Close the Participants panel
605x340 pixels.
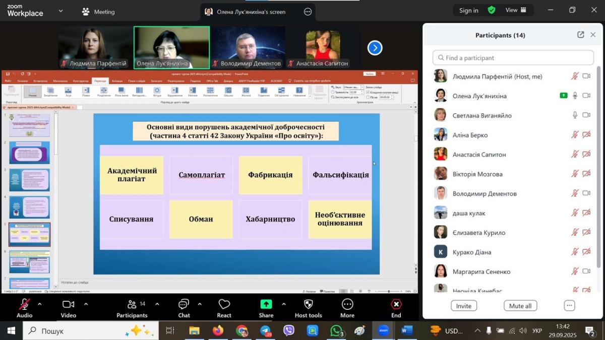pos(593,35)
